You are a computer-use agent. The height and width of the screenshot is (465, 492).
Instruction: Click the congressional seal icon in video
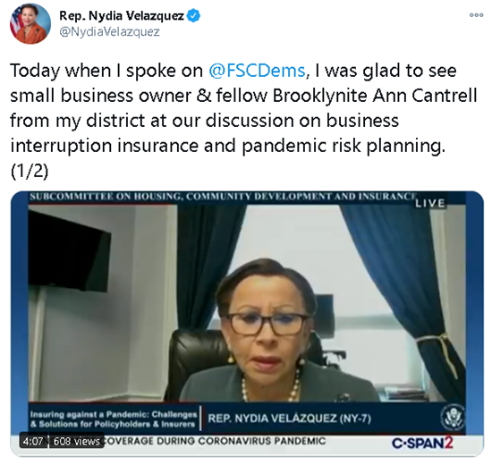[x=453, y=418]
